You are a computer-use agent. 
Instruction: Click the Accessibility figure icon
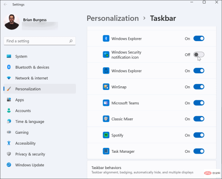coord(9,143)
